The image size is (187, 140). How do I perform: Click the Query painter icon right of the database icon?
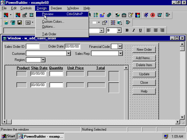tap(117, 15)
